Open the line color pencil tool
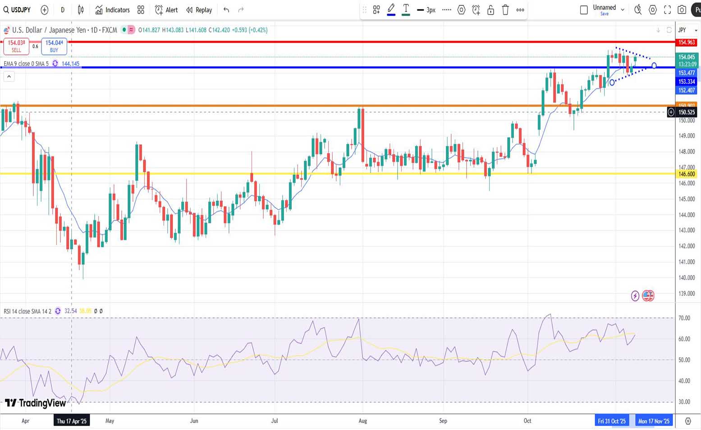Screen dimensions: 701x430 click(x=391, y=9)
